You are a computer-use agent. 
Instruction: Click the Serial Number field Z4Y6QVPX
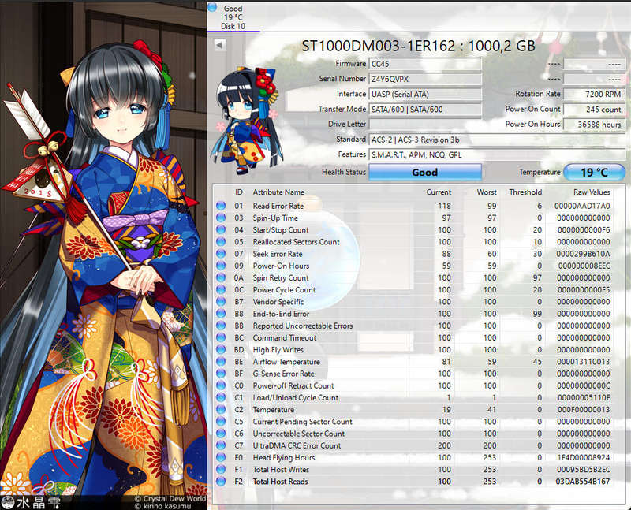[425, 80]
